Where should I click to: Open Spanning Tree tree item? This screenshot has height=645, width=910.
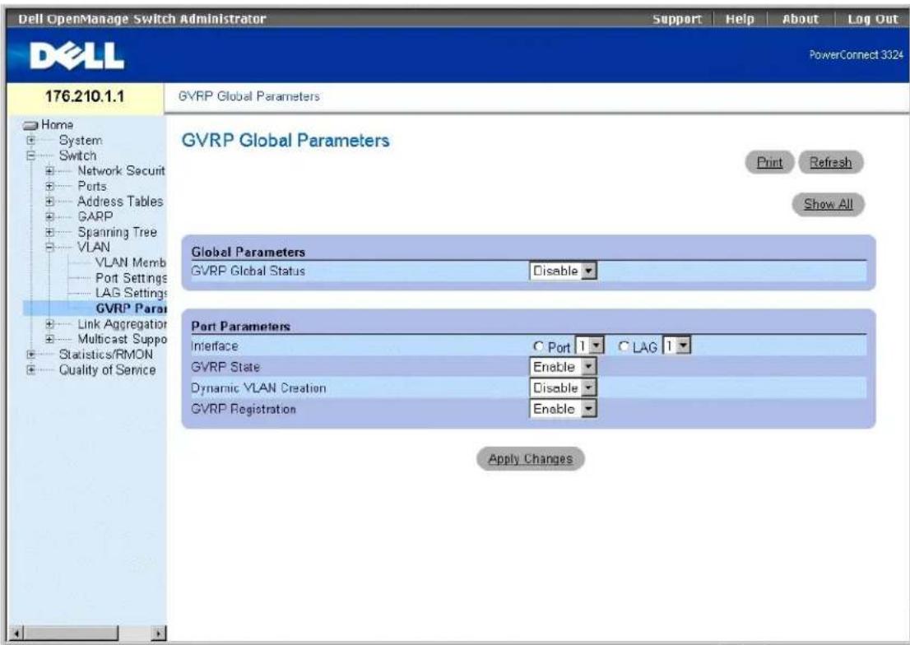[117, 232]
